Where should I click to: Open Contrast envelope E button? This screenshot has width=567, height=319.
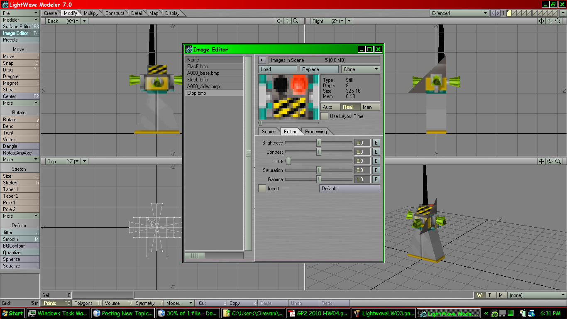coord(376,152)
